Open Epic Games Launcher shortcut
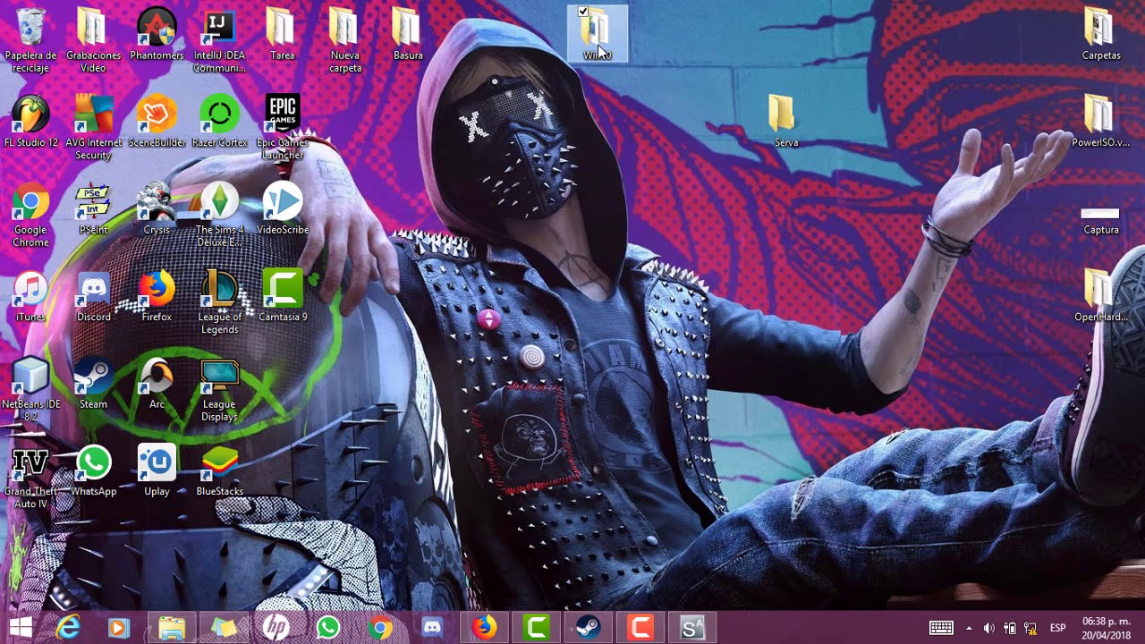The image size is (1145, 644). click(282, 127)
